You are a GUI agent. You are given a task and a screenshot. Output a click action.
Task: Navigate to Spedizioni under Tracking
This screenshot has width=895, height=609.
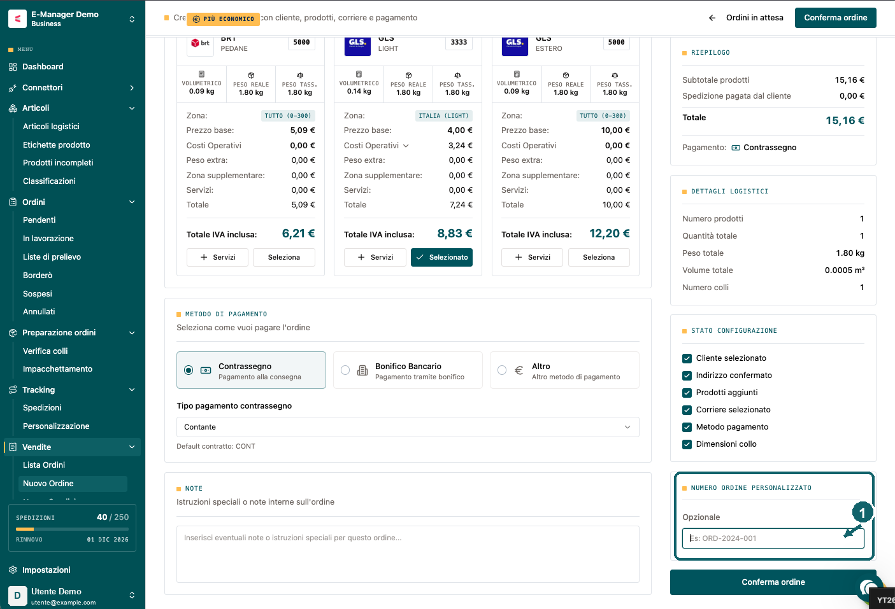pyautogui.click(x=42, y=408)
